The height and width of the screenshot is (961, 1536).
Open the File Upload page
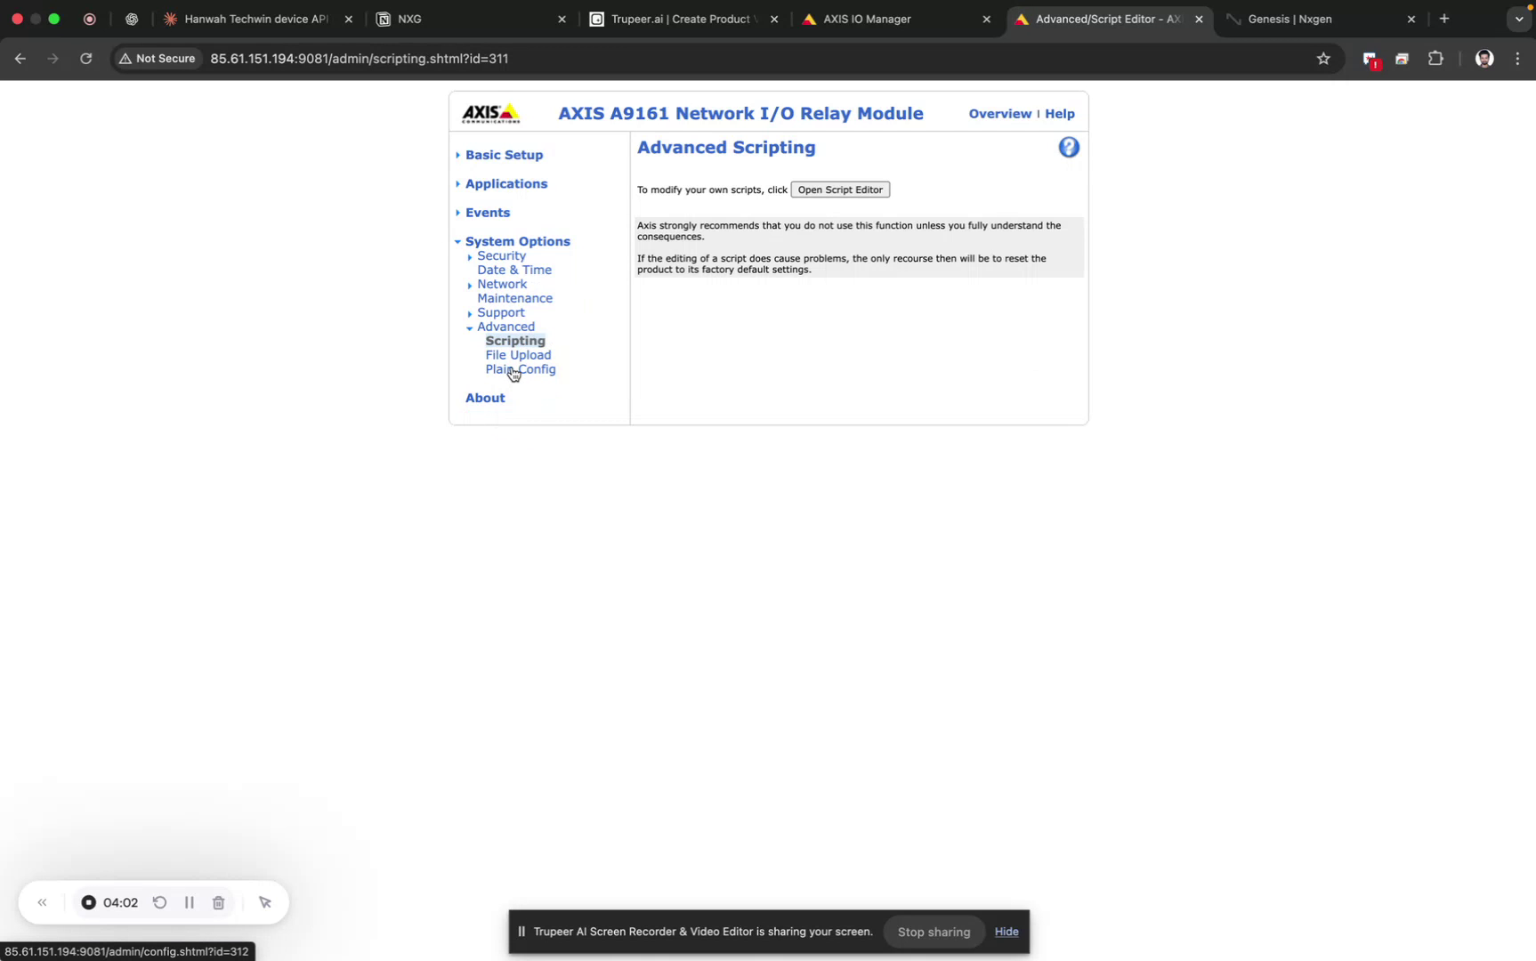(518, 355)
